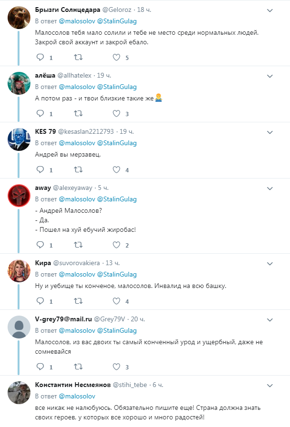The image size is (290, 427).
Task: Reply to Брызги Солнцедара's tweet
Action: pyautogui.click(x=40, y=58)
